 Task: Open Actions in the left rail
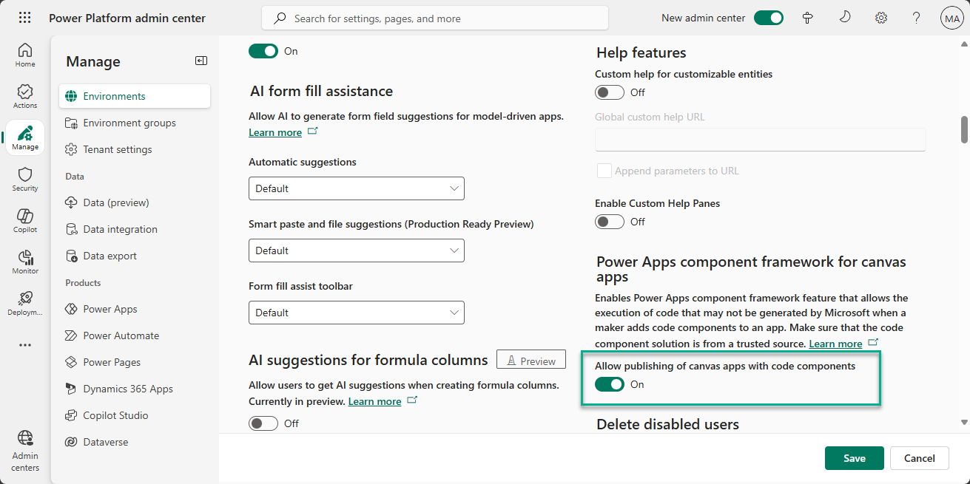click(x=25, y=96)
